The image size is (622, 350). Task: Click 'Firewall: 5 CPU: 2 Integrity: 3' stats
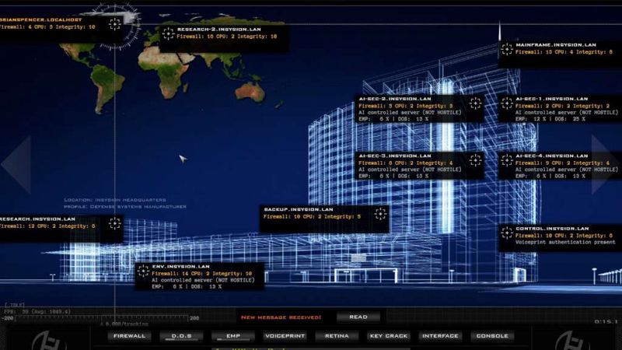(405, 106)
